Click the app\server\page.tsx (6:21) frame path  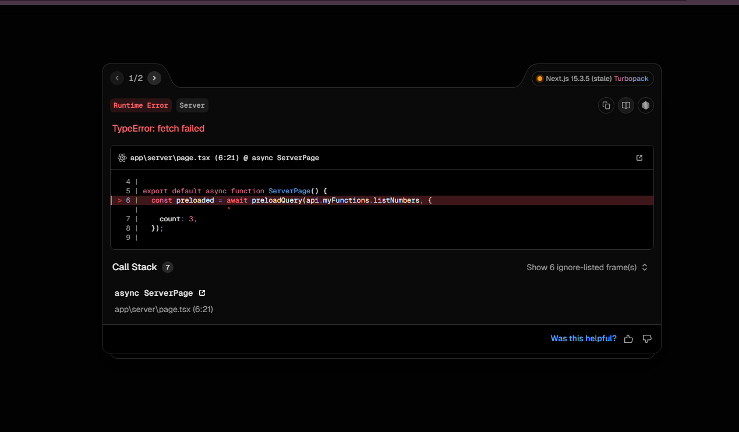[164, 309]
